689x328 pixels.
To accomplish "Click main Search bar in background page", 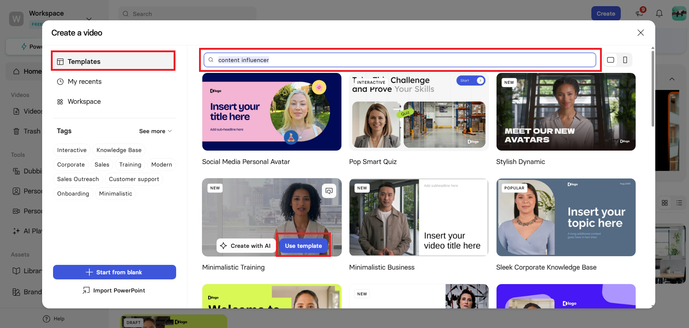I will coord(187,14).
